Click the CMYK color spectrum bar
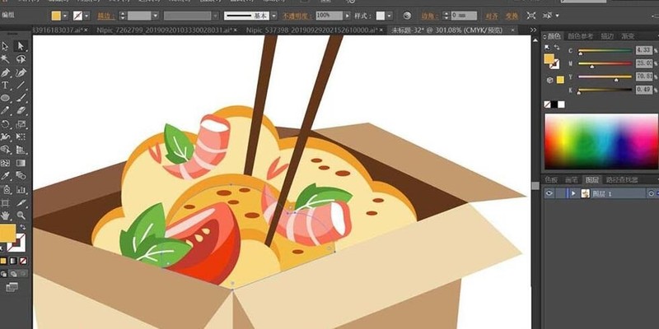659x329 pixels. (601, 141)
